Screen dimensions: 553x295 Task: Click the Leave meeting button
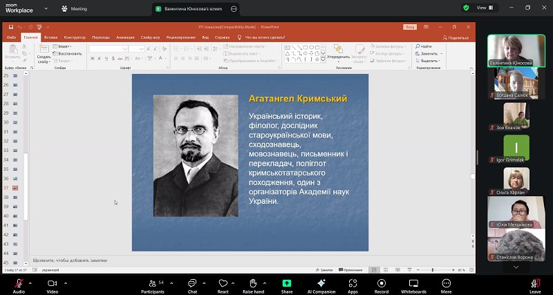(535, 283)
